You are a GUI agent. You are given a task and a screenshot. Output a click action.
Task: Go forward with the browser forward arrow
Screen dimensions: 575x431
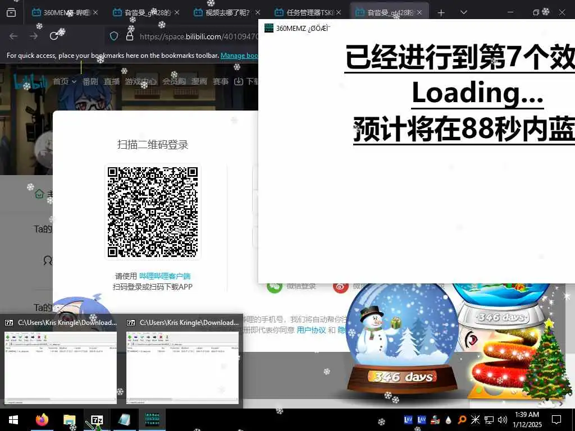click(x=34, y=36)
